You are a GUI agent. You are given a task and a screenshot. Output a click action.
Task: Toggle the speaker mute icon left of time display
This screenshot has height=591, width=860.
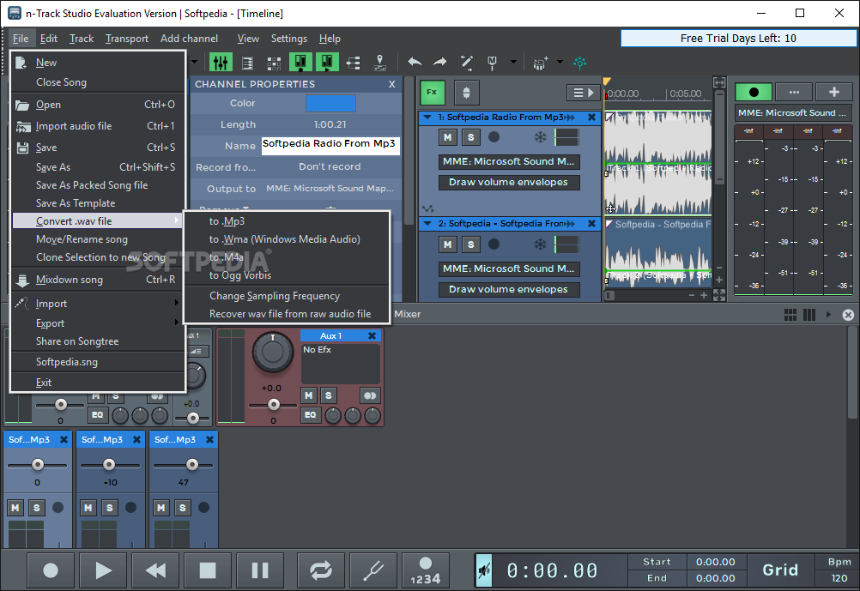(483, 570)
